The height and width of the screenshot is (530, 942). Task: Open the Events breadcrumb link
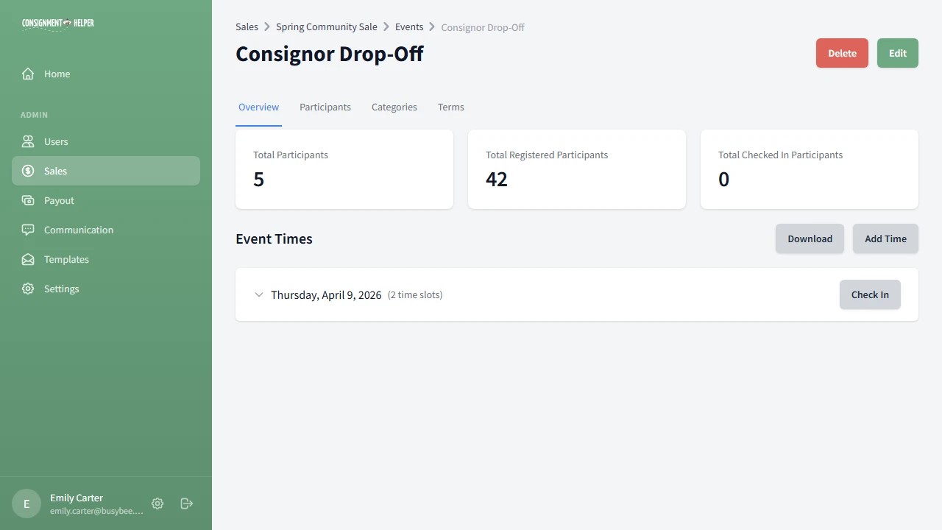(409, 26)
